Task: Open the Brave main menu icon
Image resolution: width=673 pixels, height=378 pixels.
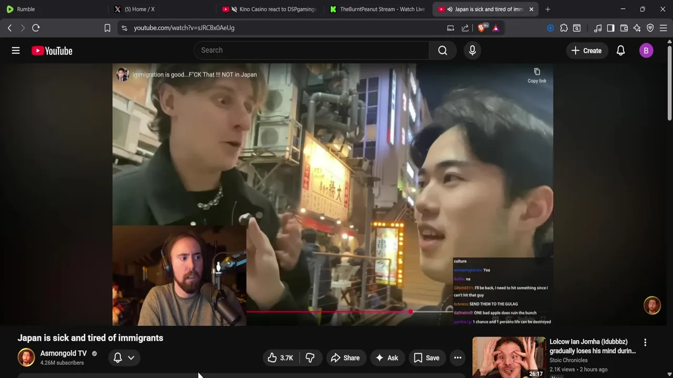Action: 664,28
